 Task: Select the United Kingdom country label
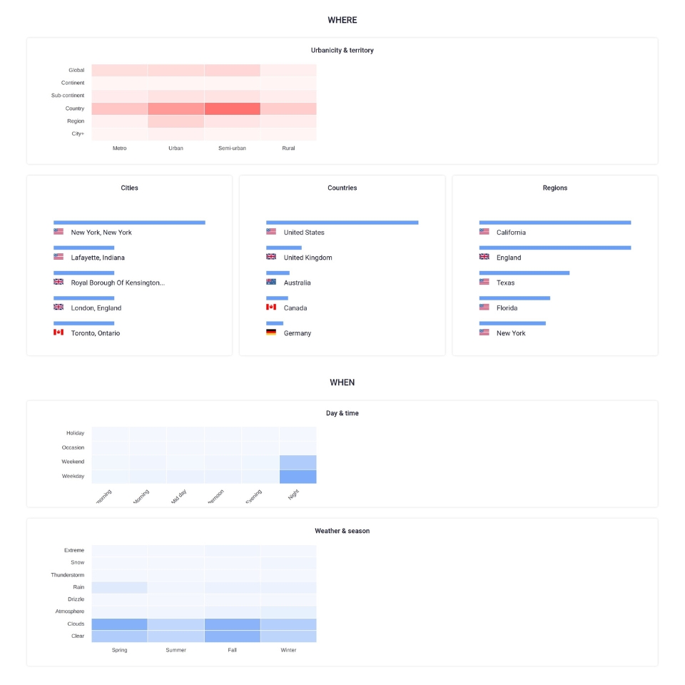pos(308,258)
